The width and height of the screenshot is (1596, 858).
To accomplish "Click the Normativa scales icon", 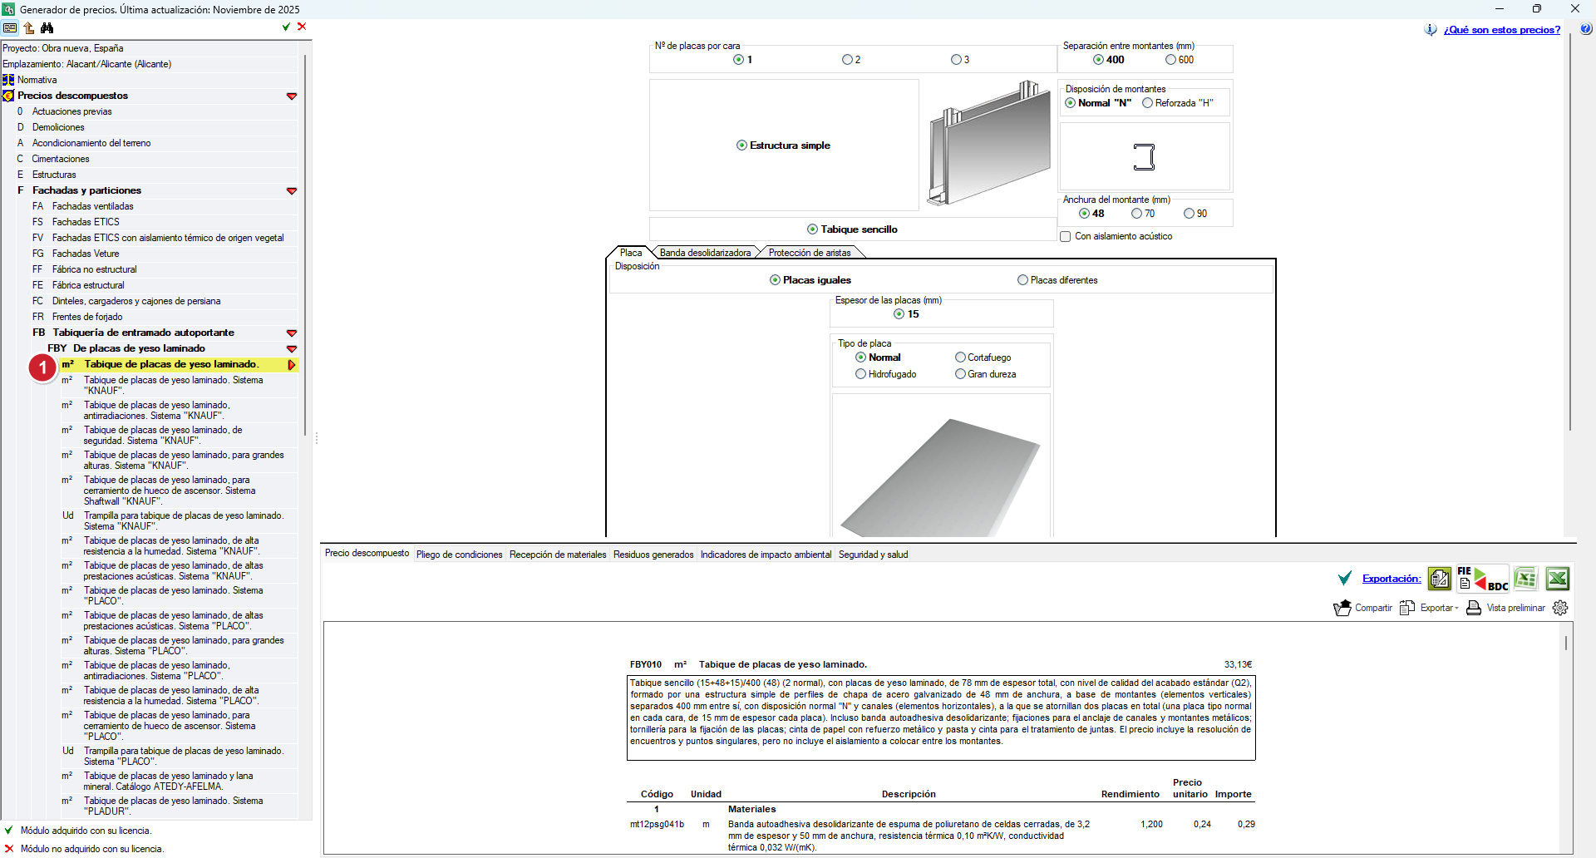I will (x=8, y=80).
